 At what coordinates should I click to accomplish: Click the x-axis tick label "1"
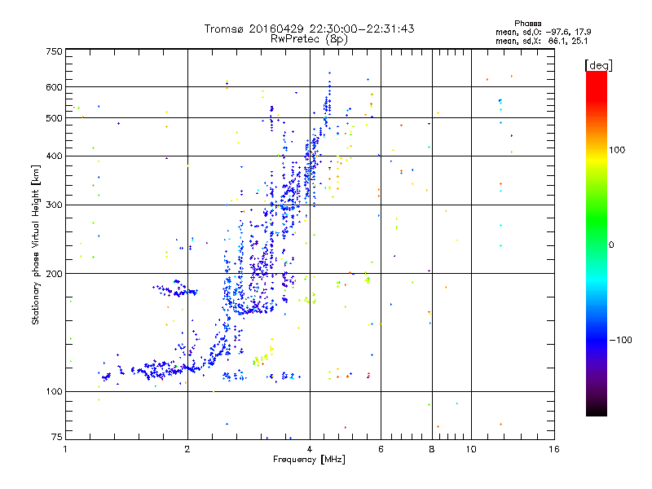click(x=65, y=449)
